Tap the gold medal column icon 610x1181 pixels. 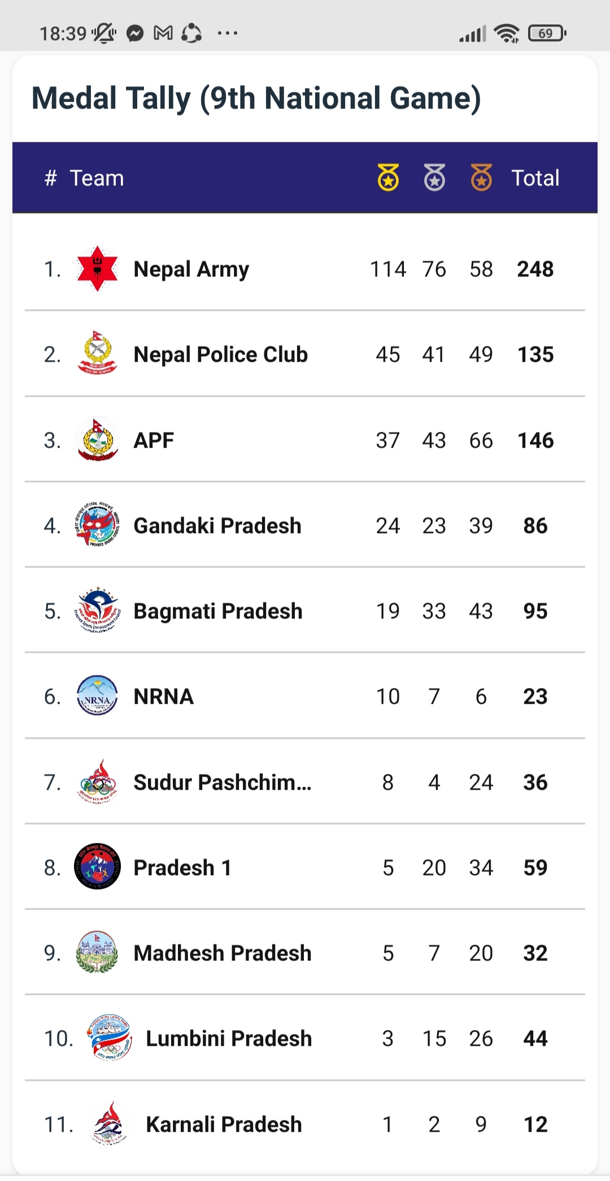tap(388, 178)
